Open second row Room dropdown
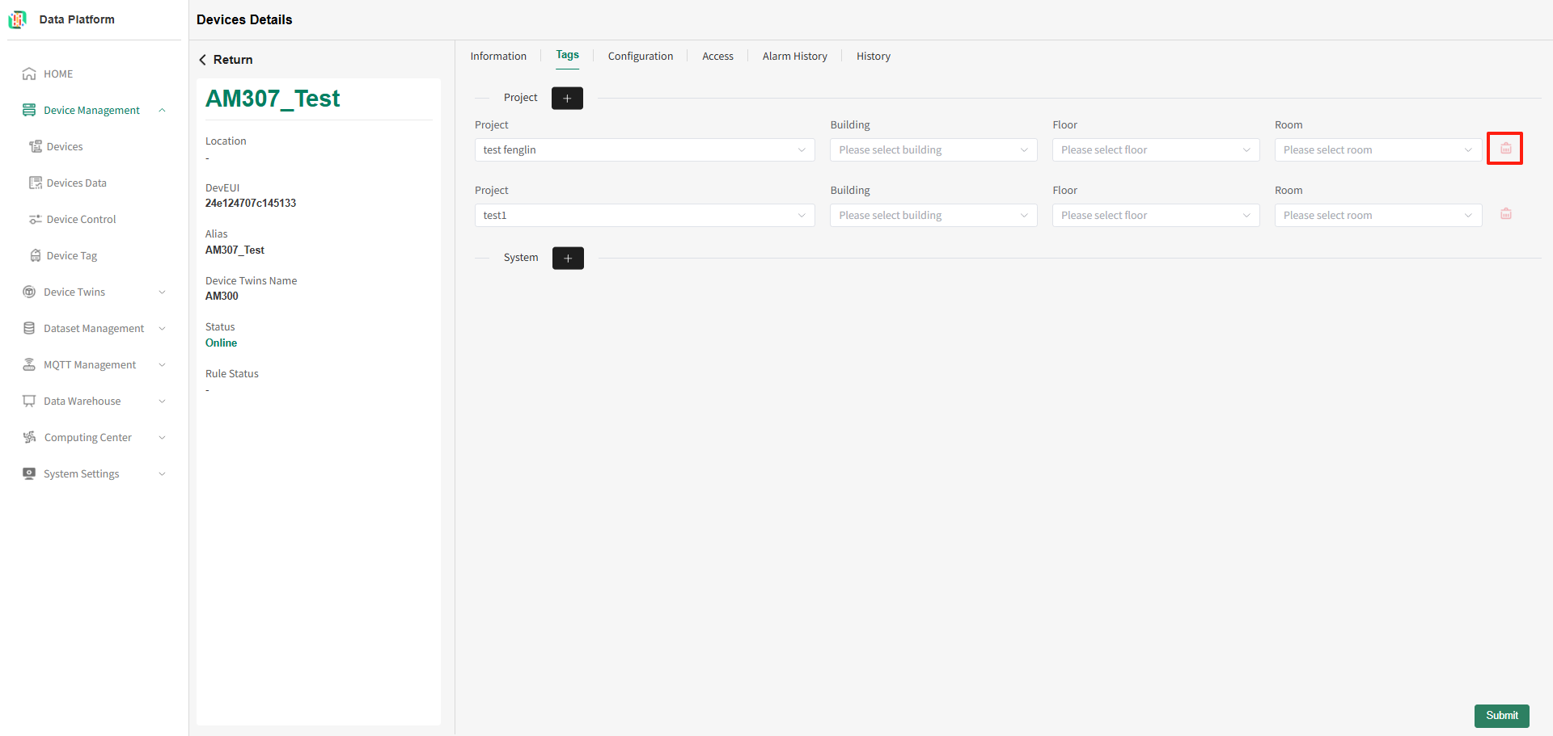The width and height of the screenshot is (1553, 736). [x=1378, y=216]
